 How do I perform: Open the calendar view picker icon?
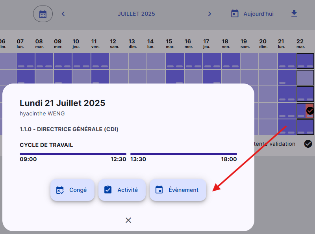pyautogui.click(x=43, y=14)
